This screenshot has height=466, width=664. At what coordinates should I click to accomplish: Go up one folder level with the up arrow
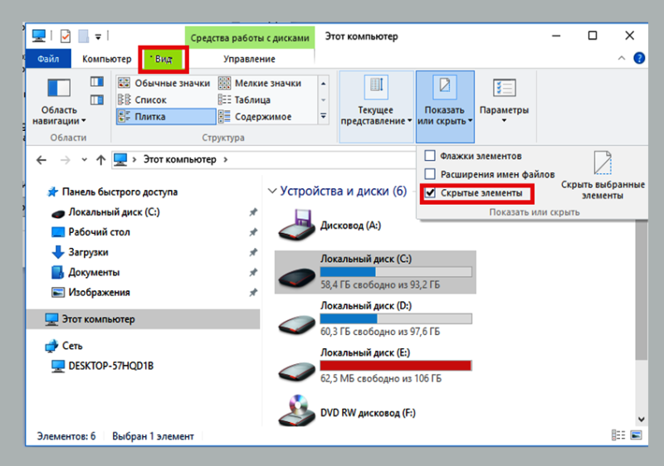[x=100, y=159]
